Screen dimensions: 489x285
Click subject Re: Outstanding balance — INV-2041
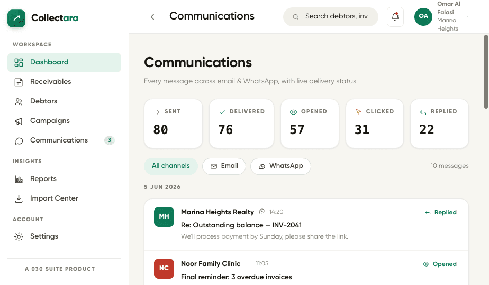241,225
